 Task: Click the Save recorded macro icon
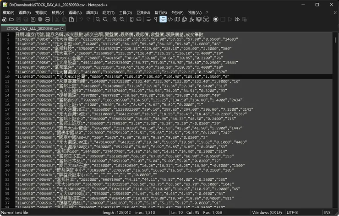[244, 19]
